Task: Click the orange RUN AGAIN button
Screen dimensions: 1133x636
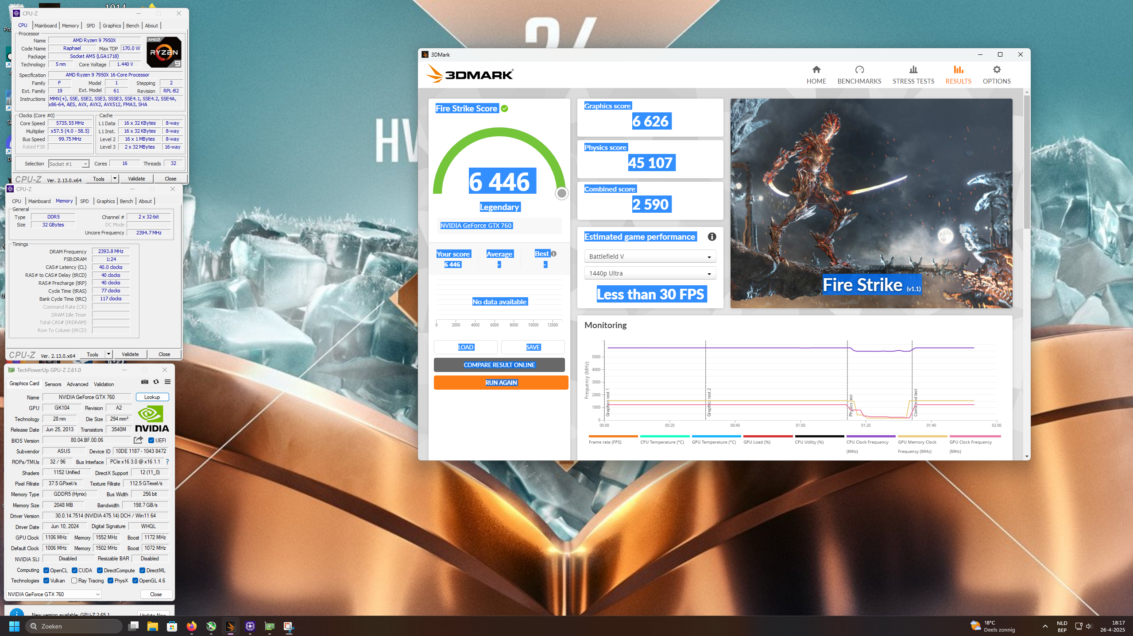Action: coord(501,383)
